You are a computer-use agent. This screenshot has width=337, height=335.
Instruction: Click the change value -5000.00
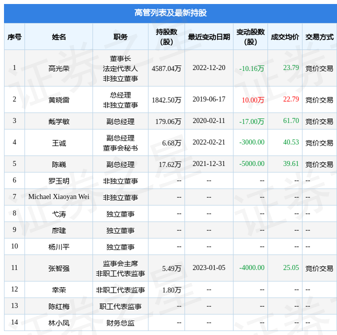pos(251,163)
